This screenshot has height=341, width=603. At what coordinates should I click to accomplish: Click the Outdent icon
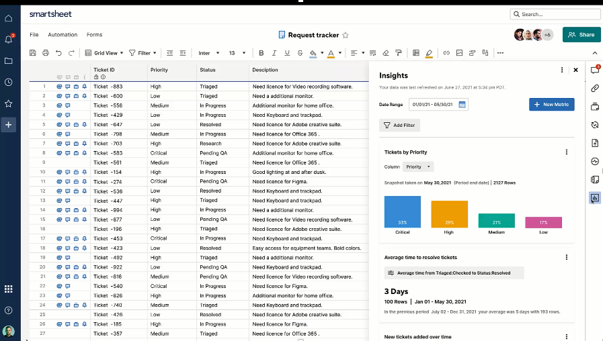point(169,53)
